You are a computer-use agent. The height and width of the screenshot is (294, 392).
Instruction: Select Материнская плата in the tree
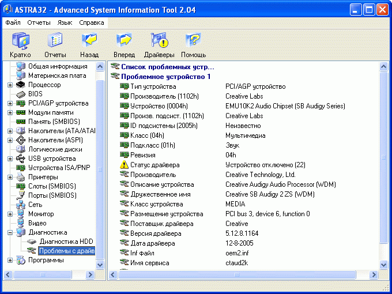click(57, 76)
